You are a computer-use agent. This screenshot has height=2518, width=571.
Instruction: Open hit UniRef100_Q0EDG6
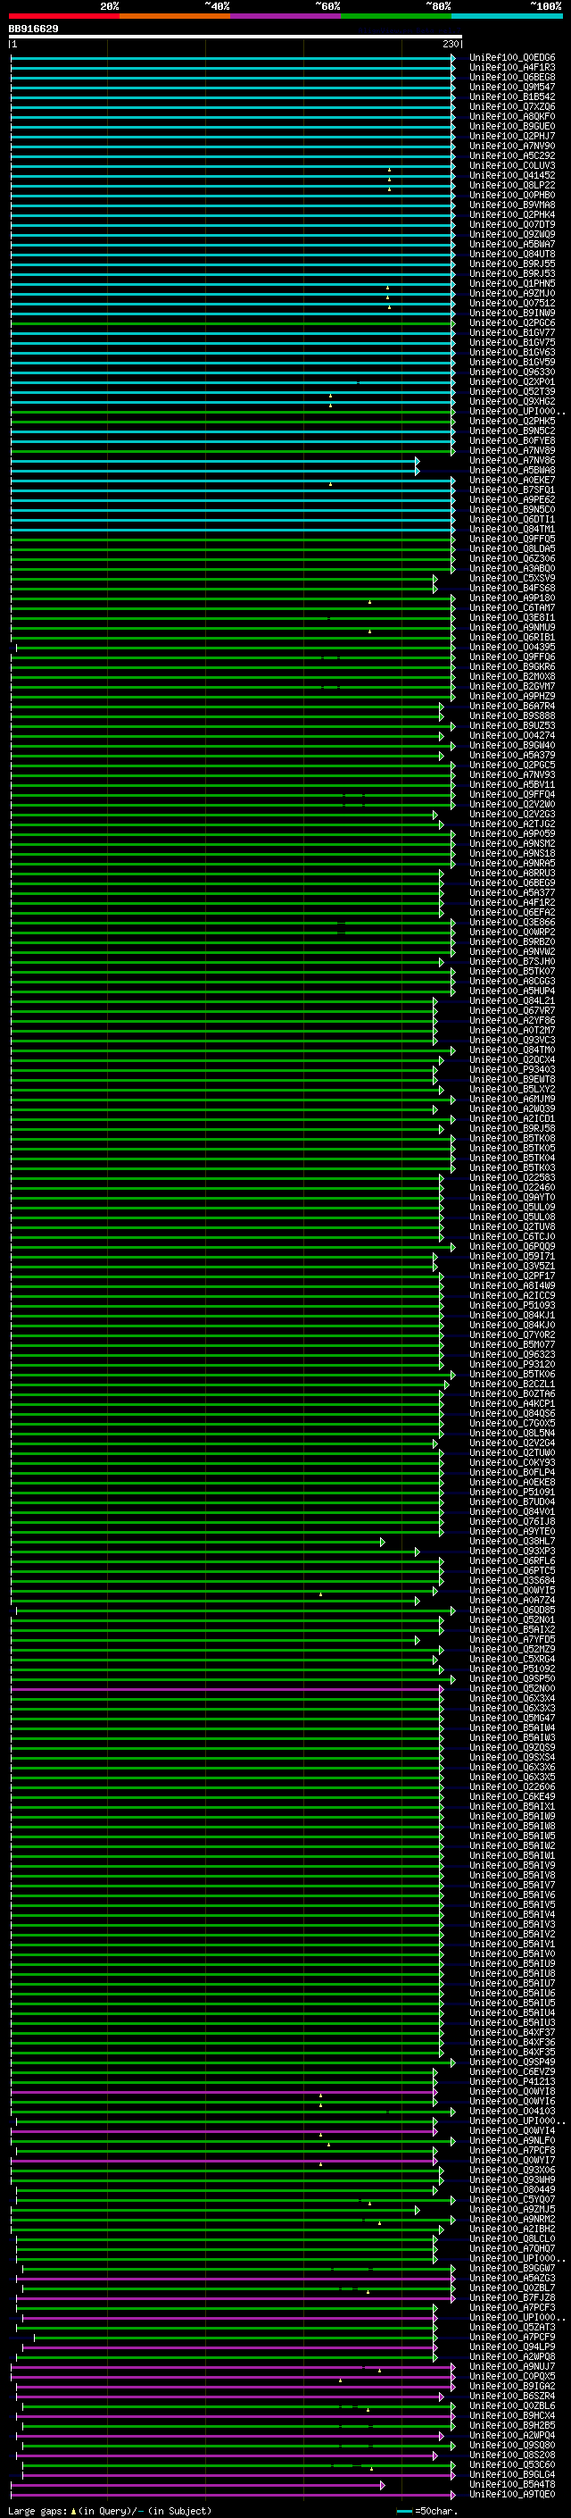click(x=511, y=58)
